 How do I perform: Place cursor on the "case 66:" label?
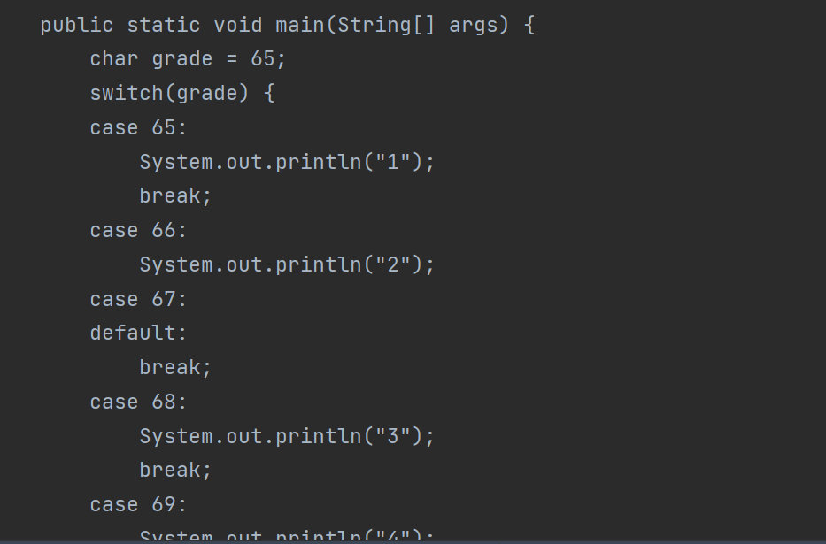[138, 230]
